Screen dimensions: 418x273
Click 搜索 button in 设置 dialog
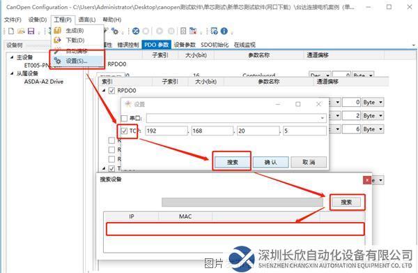pyautogui.click(x=233, y=162)
